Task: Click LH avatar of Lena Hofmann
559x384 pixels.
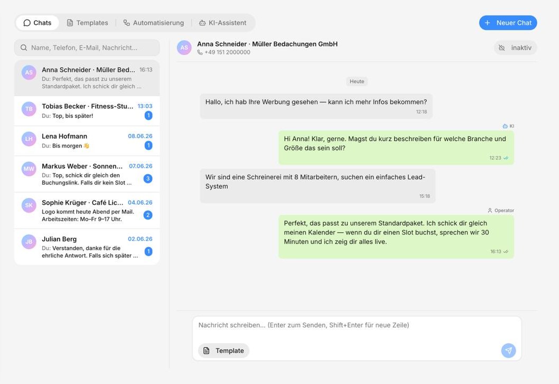Action: 29,139
